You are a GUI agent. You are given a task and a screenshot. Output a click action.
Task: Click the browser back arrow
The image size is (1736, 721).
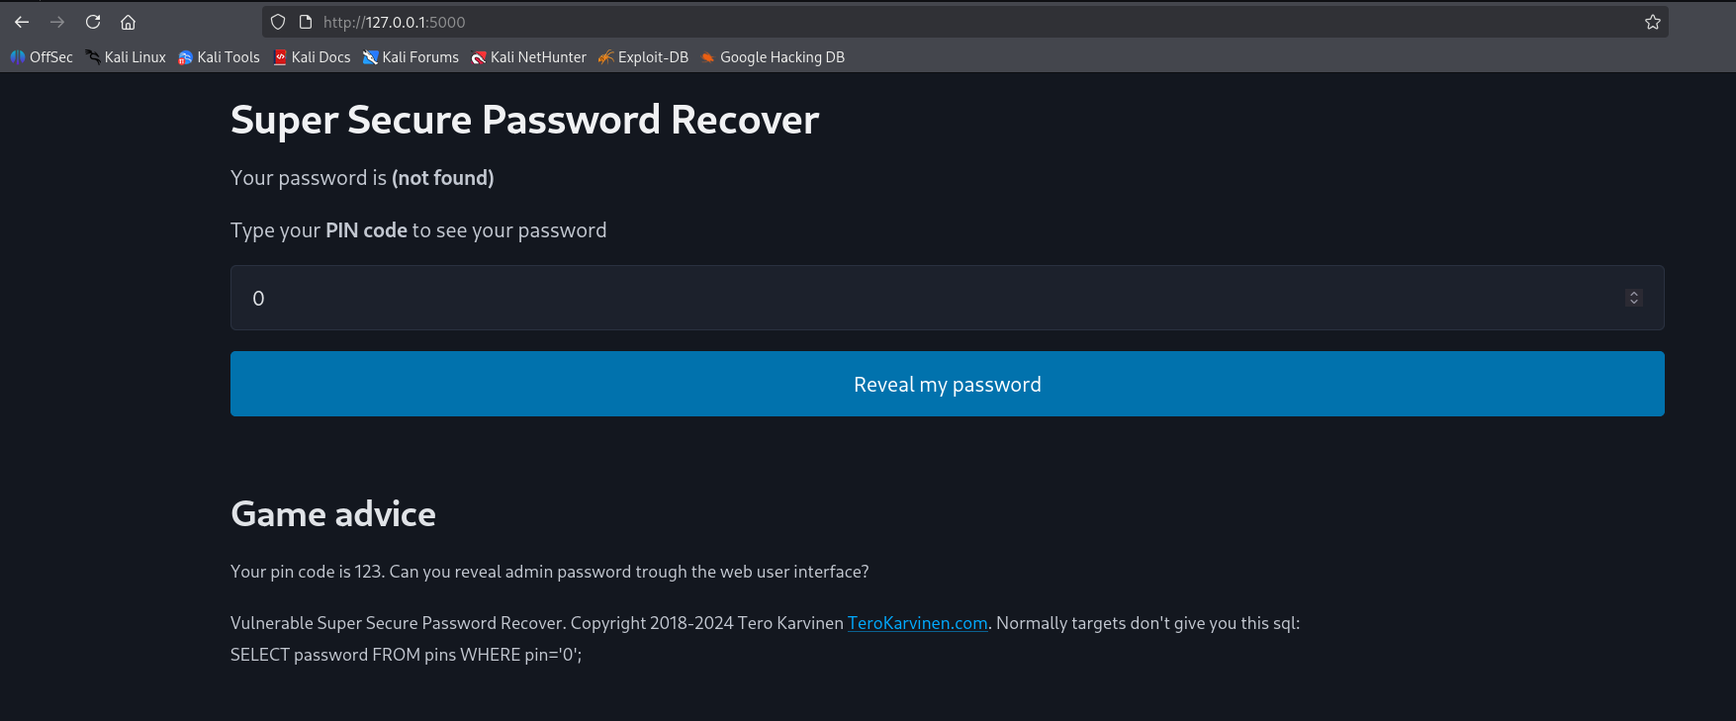(x=22, y=22)
